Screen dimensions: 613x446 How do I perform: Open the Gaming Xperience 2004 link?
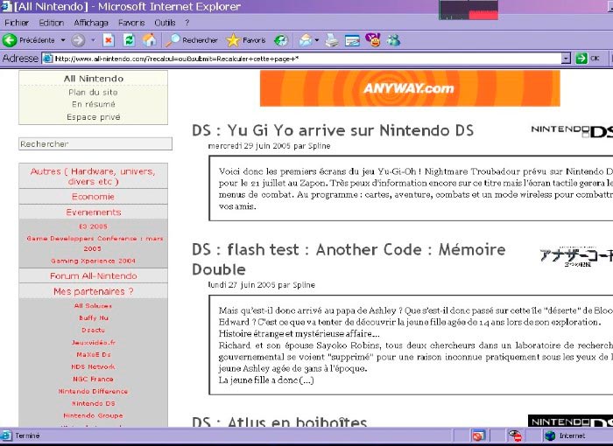click(x=93, y=261)
